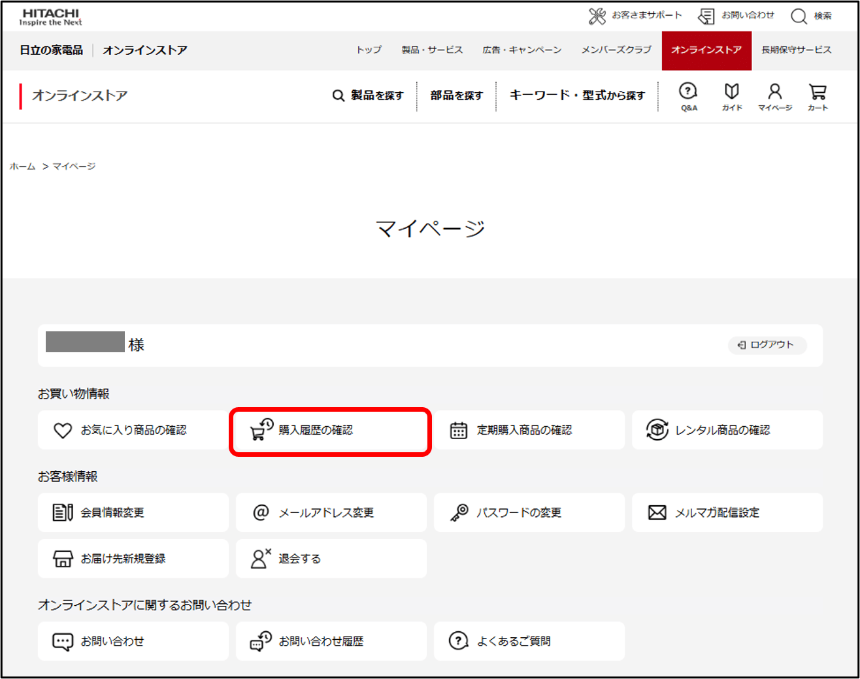Select the オンラインストア red tab
860x679 pixels.
click(706, 50)
